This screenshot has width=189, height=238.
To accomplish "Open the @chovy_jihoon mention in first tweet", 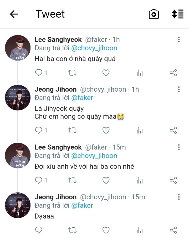I will [x=94, y=48].
